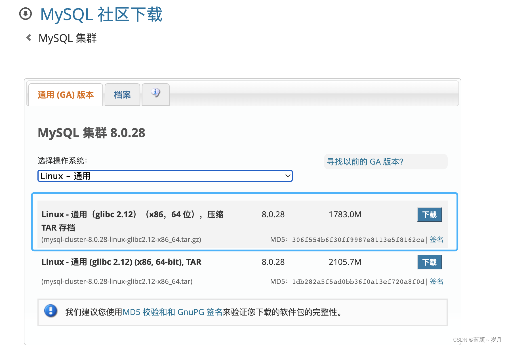
Task: Select MD5 hash 306f554b6f30ff9987e8113e5f8162ca
Action: coord(358,240)
